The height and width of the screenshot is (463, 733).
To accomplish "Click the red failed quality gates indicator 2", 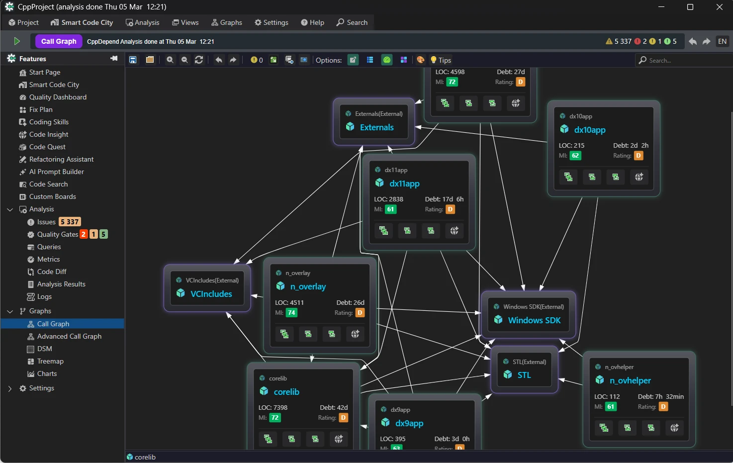I will [x=641, y=41].
